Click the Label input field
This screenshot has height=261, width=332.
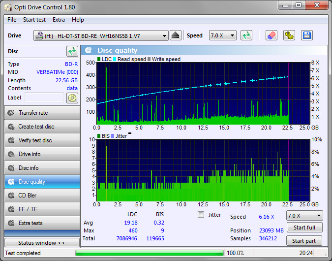click(43, 98)
